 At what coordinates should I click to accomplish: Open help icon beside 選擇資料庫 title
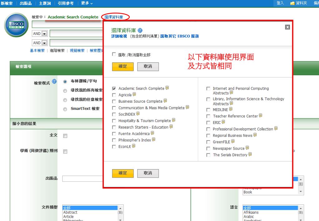pyautogui.click(x=140, y=31)
